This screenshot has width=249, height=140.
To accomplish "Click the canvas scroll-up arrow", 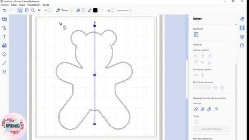I will (x=187, y=16).
